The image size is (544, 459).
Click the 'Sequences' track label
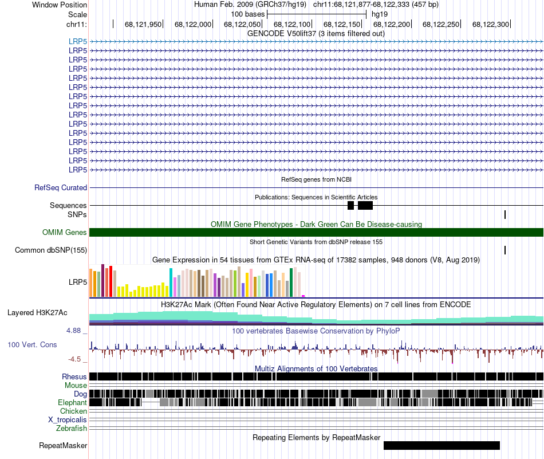68,205
